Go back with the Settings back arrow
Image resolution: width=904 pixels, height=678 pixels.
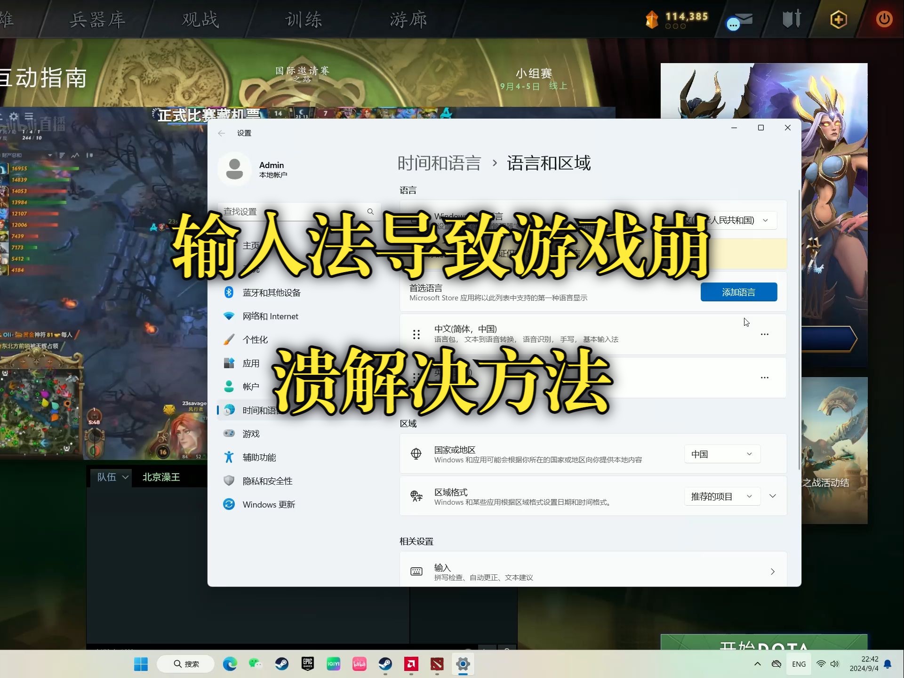click(x=222, y=133)
